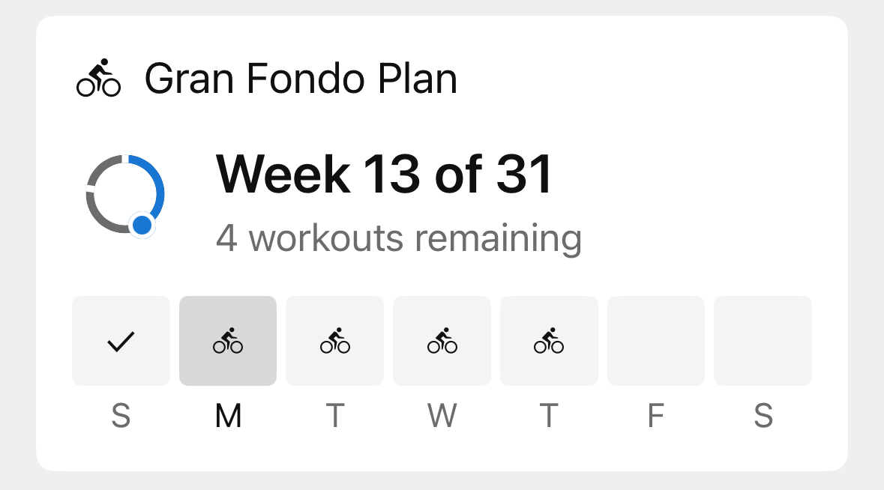Select the "Week 13 of 31" heading
Image resolution: width=884 pixels, height=490 pixels.
tap(384, 175)
